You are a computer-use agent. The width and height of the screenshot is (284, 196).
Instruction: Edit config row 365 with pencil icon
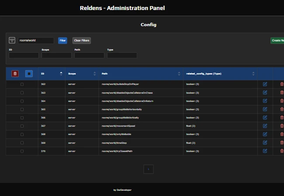(x=265, y=109)
